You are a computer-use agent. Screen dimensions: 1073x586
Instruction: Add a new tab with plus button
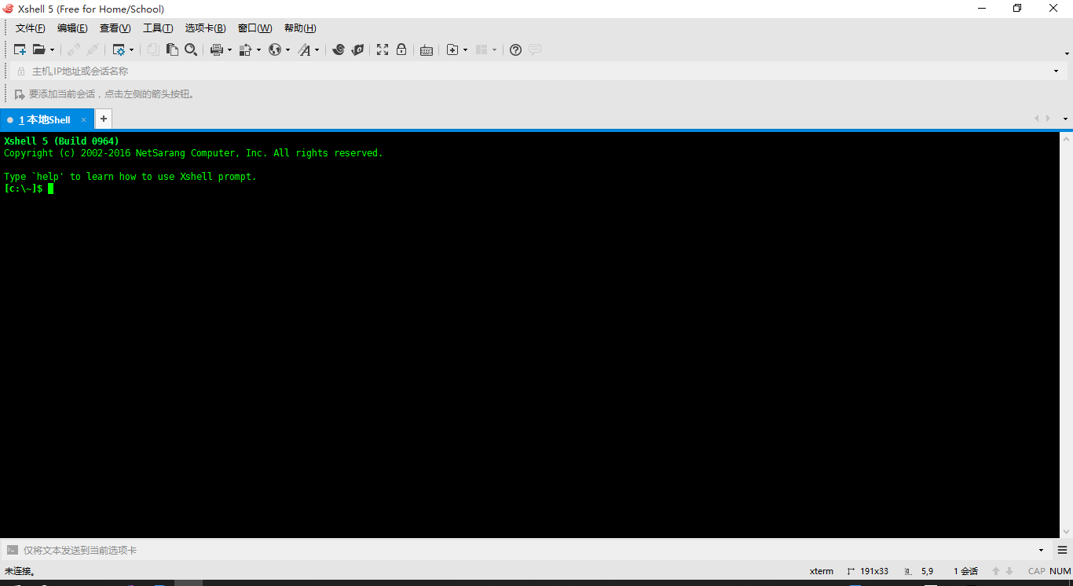103,119
